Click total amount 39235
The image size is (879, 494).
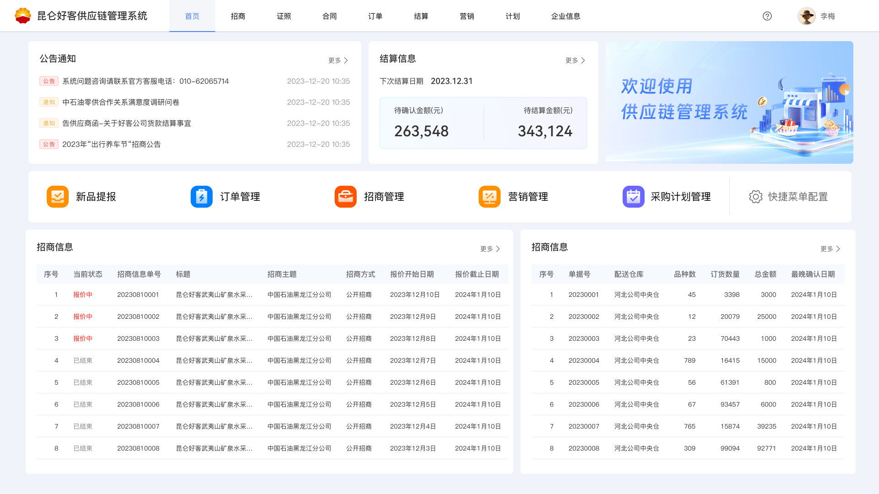click(767, 426)
